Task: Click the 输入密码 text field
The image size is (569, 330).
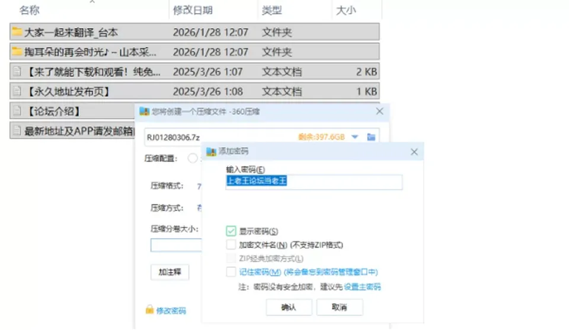Action: (x=314, y=182)
